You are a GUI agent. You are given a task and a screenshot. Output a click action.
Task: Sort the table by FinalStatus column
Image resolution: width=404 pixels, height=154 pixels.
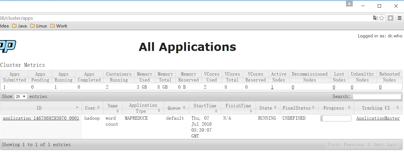[299, 108]
